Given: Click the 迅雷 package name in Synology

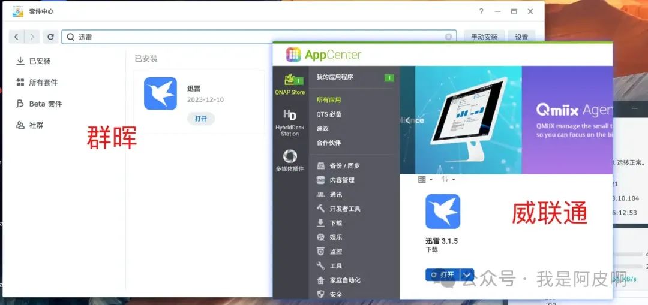Looking at the screenshot, I should (193, 89).
